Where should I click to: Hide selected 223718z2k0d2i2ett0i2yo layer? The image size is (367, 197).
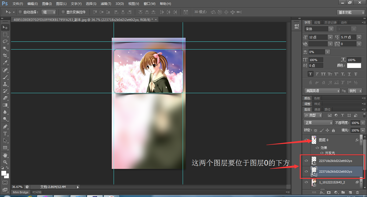click(x=306, y=171)
